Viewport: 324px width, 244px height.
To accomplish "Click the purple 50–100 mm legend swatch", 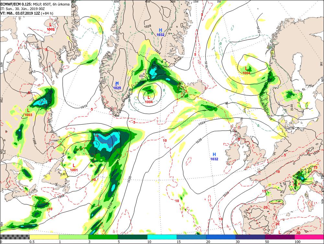I will tap(280, 237).
